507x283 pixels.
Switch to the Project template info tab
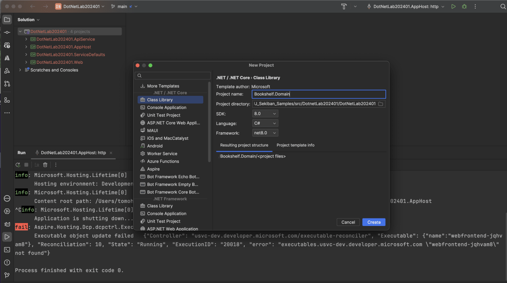coord(295,145)
